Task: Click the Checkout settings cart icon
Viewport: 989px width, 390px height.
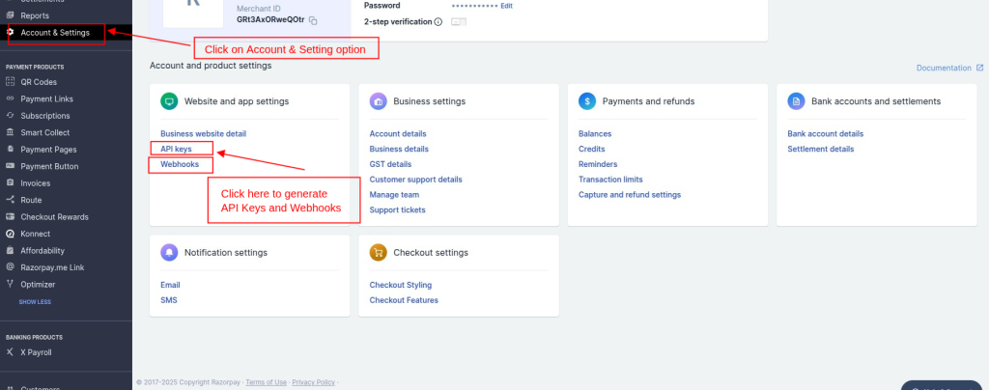Action: 378,253
